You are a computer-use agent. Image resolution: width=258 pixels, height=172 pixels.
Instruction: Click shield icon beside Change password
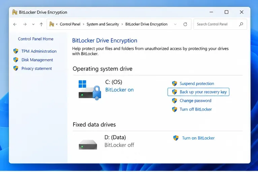174,101
